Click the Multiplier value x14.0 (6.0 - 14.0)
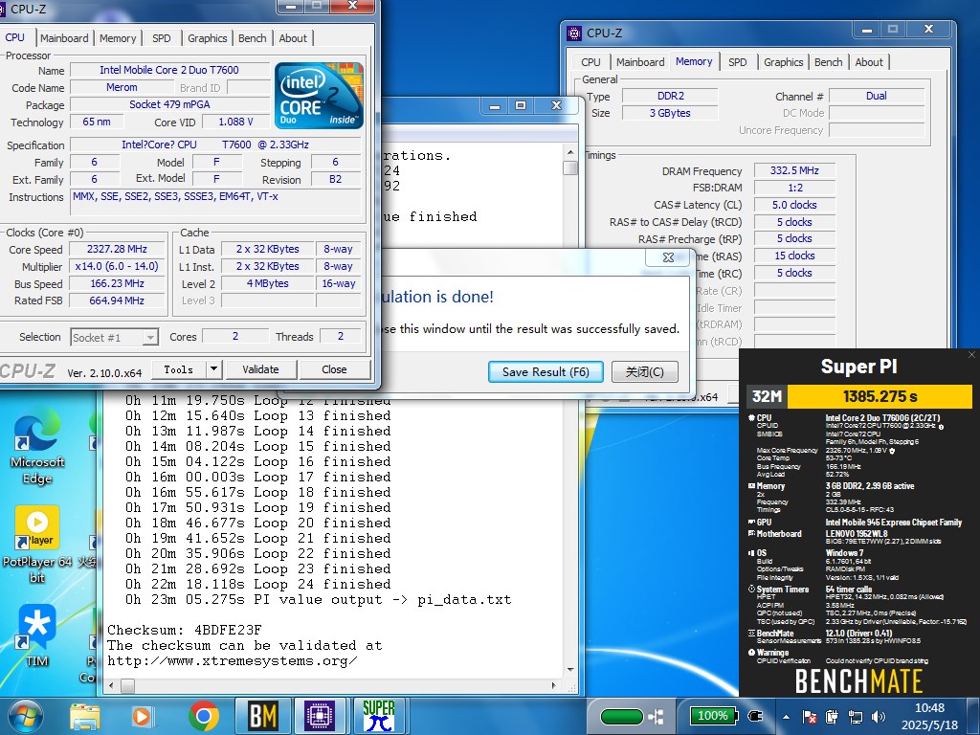Screen dimensions: 980x735 [x=117, y=266]
